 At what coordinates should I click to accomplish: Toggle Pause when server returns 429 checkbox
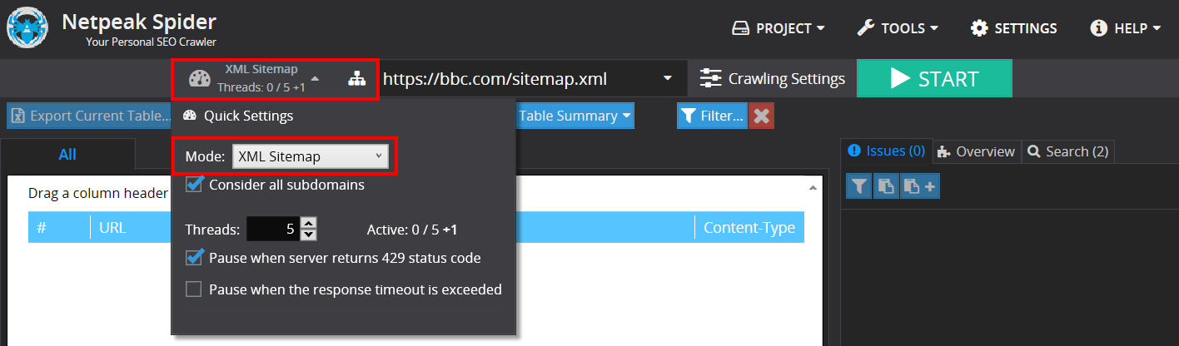(x=194, y=258)
